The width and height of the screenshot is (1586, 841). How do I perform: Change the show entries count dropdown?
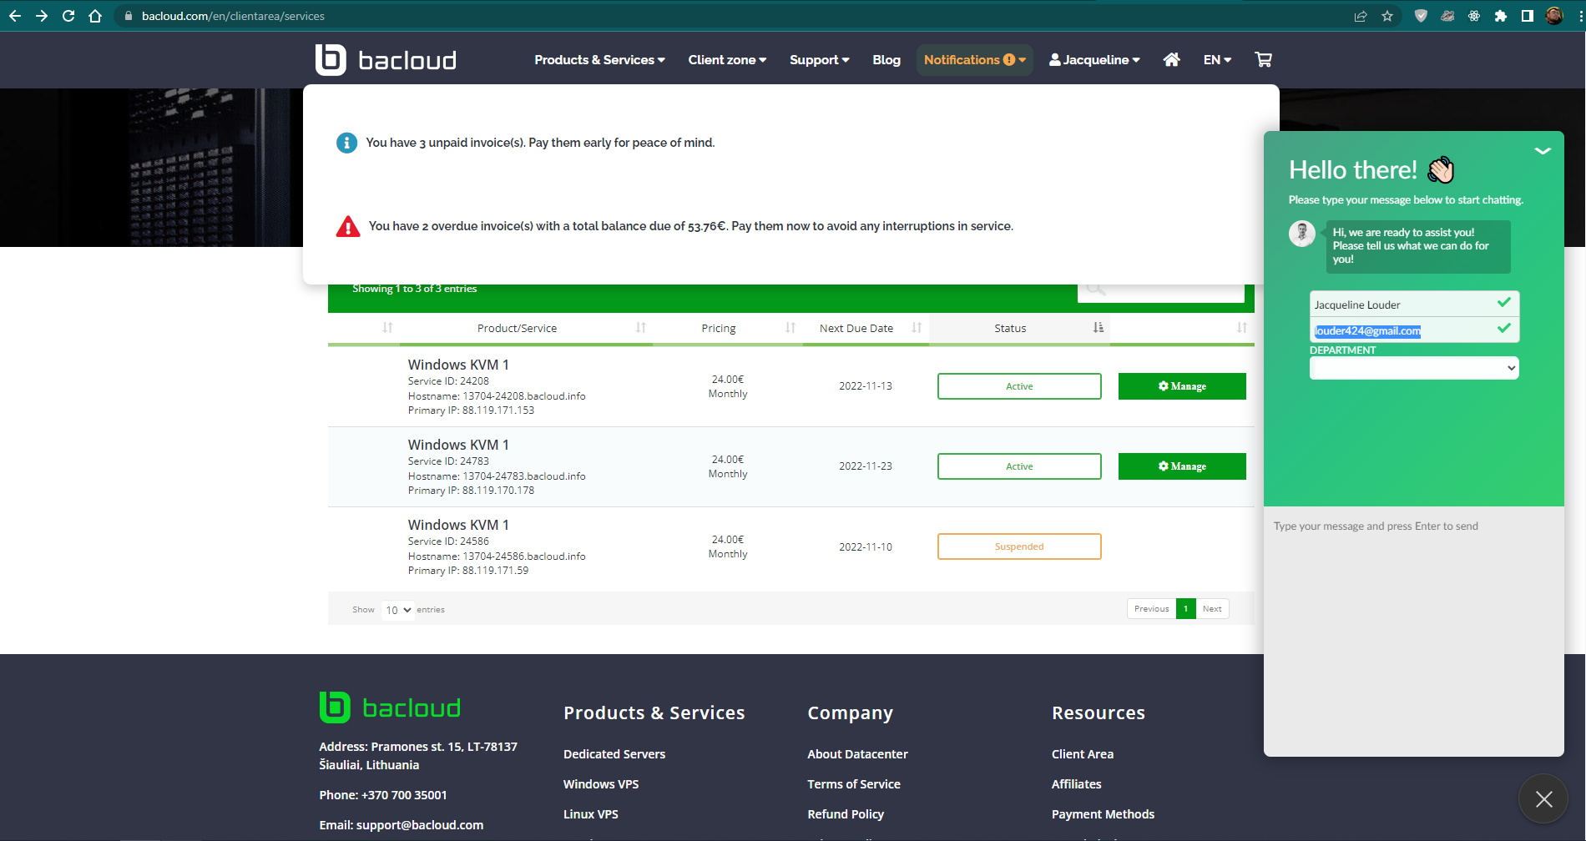tap(397, 610)
